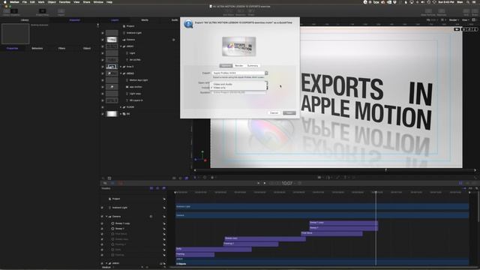
Task: Select the Ambient Light timeline track bar
Action: [x=322, y=207]
